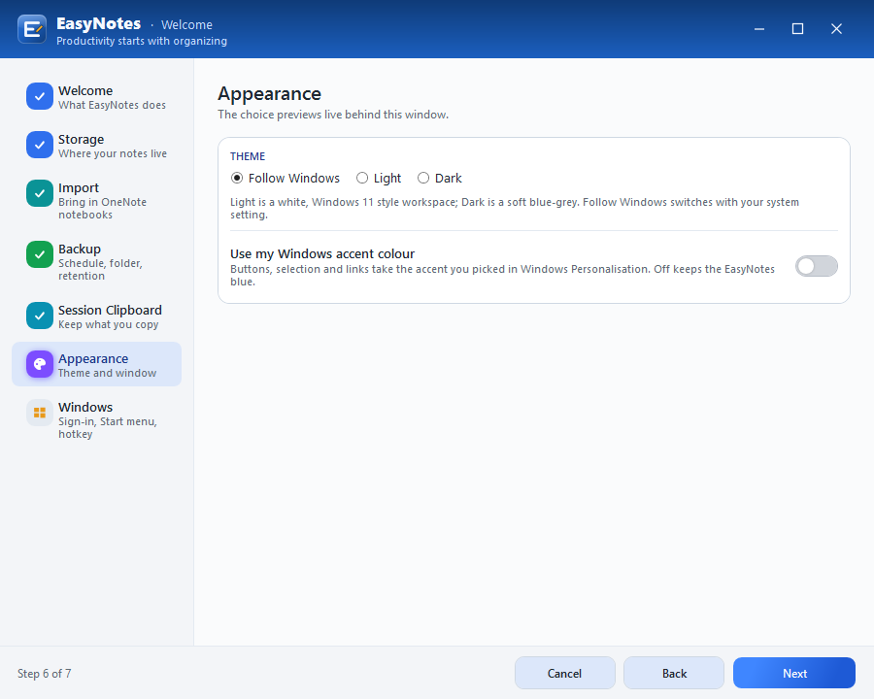
Task: Open the Import step label
Action: pos(78,187)
